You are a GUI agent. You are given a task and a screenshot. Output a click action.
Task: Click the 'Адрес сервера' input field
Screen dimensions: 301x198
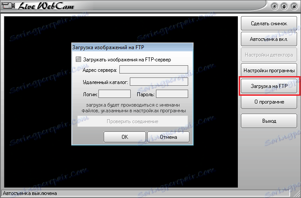pyautogui.click(x=154, y=70)
